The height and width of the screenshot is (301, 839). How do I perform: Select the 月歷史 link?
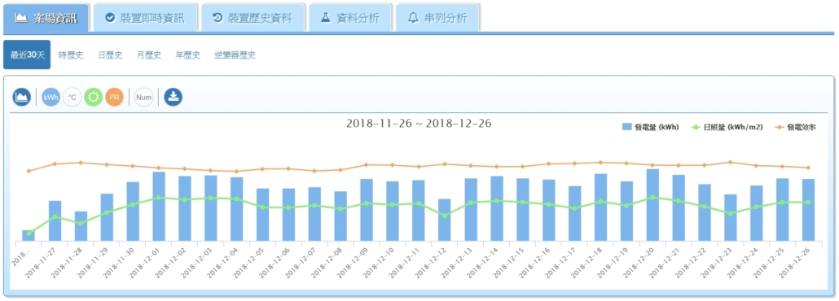tap(149, 55)
